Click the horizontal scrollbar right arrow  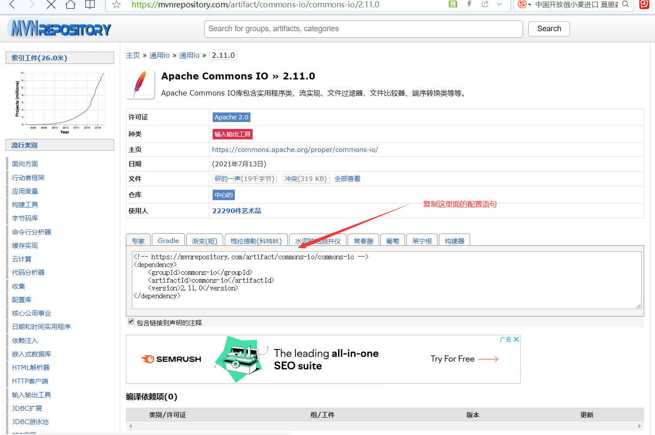click(639, 426)
